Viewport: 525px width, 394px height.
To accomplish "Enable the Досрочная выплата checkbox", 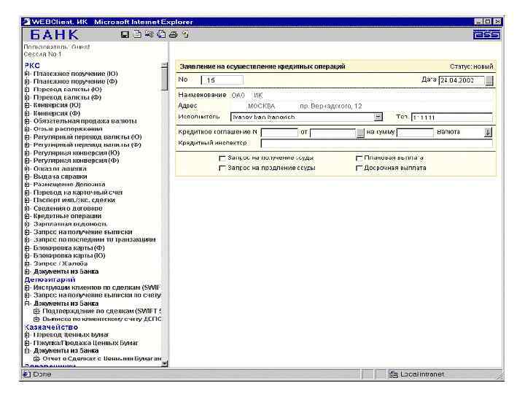I will (x=359, y=168).
